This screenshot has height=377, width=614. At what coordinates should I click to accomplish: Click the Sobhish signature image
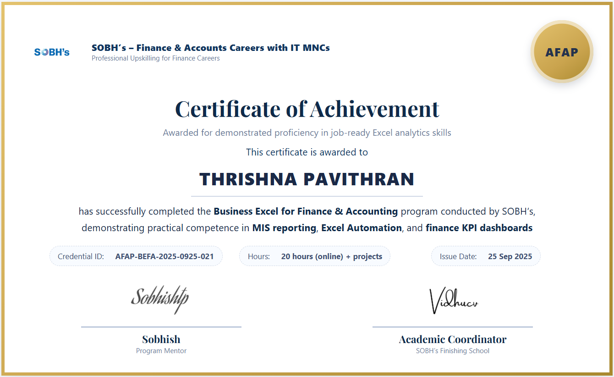pyautogui.click(x=160, y=299)
